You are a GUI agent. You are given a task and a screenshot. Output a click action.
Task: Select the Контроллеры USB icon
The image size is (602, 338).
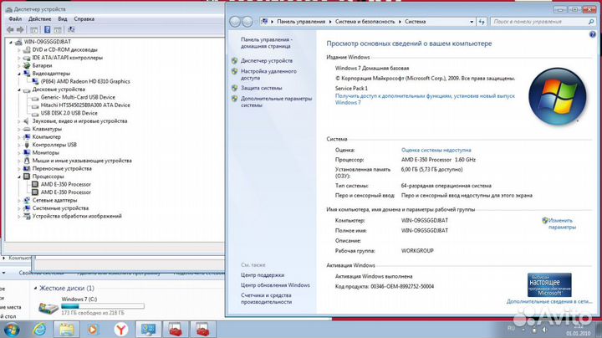tap(27, 145)
